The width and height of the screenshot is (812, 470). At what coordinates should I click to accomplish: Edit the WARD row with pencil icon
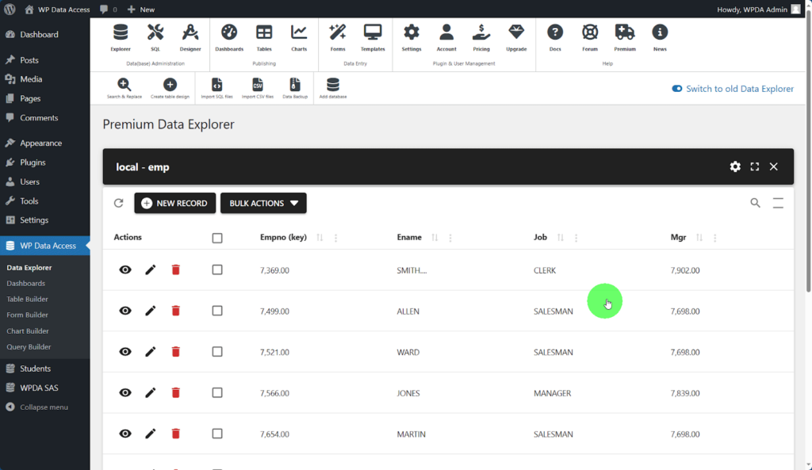(151, 352)
